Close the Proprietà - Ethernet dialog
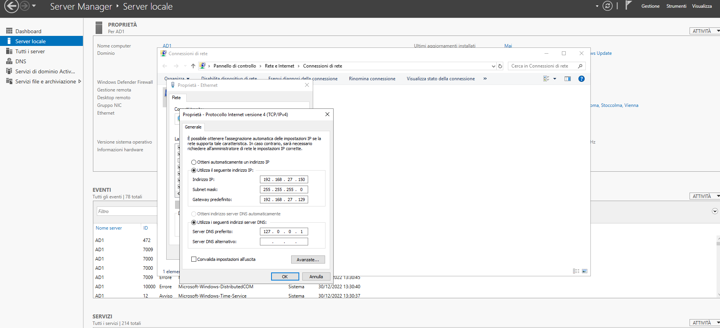 [x=307, y=85]
